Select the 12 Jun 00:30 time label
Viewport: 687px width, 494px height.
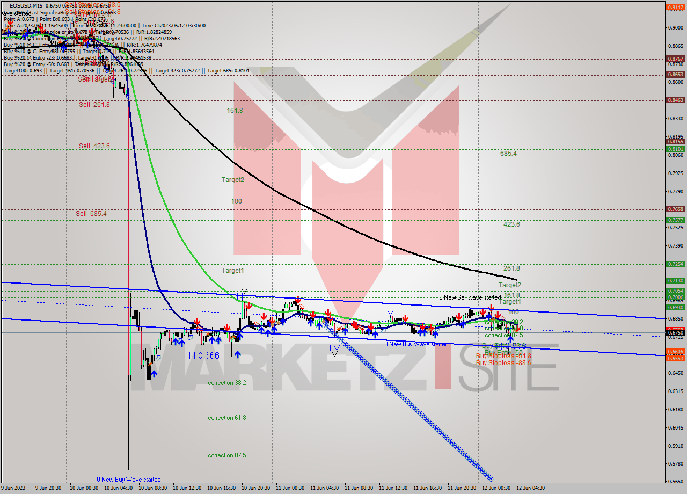point(495,488)
